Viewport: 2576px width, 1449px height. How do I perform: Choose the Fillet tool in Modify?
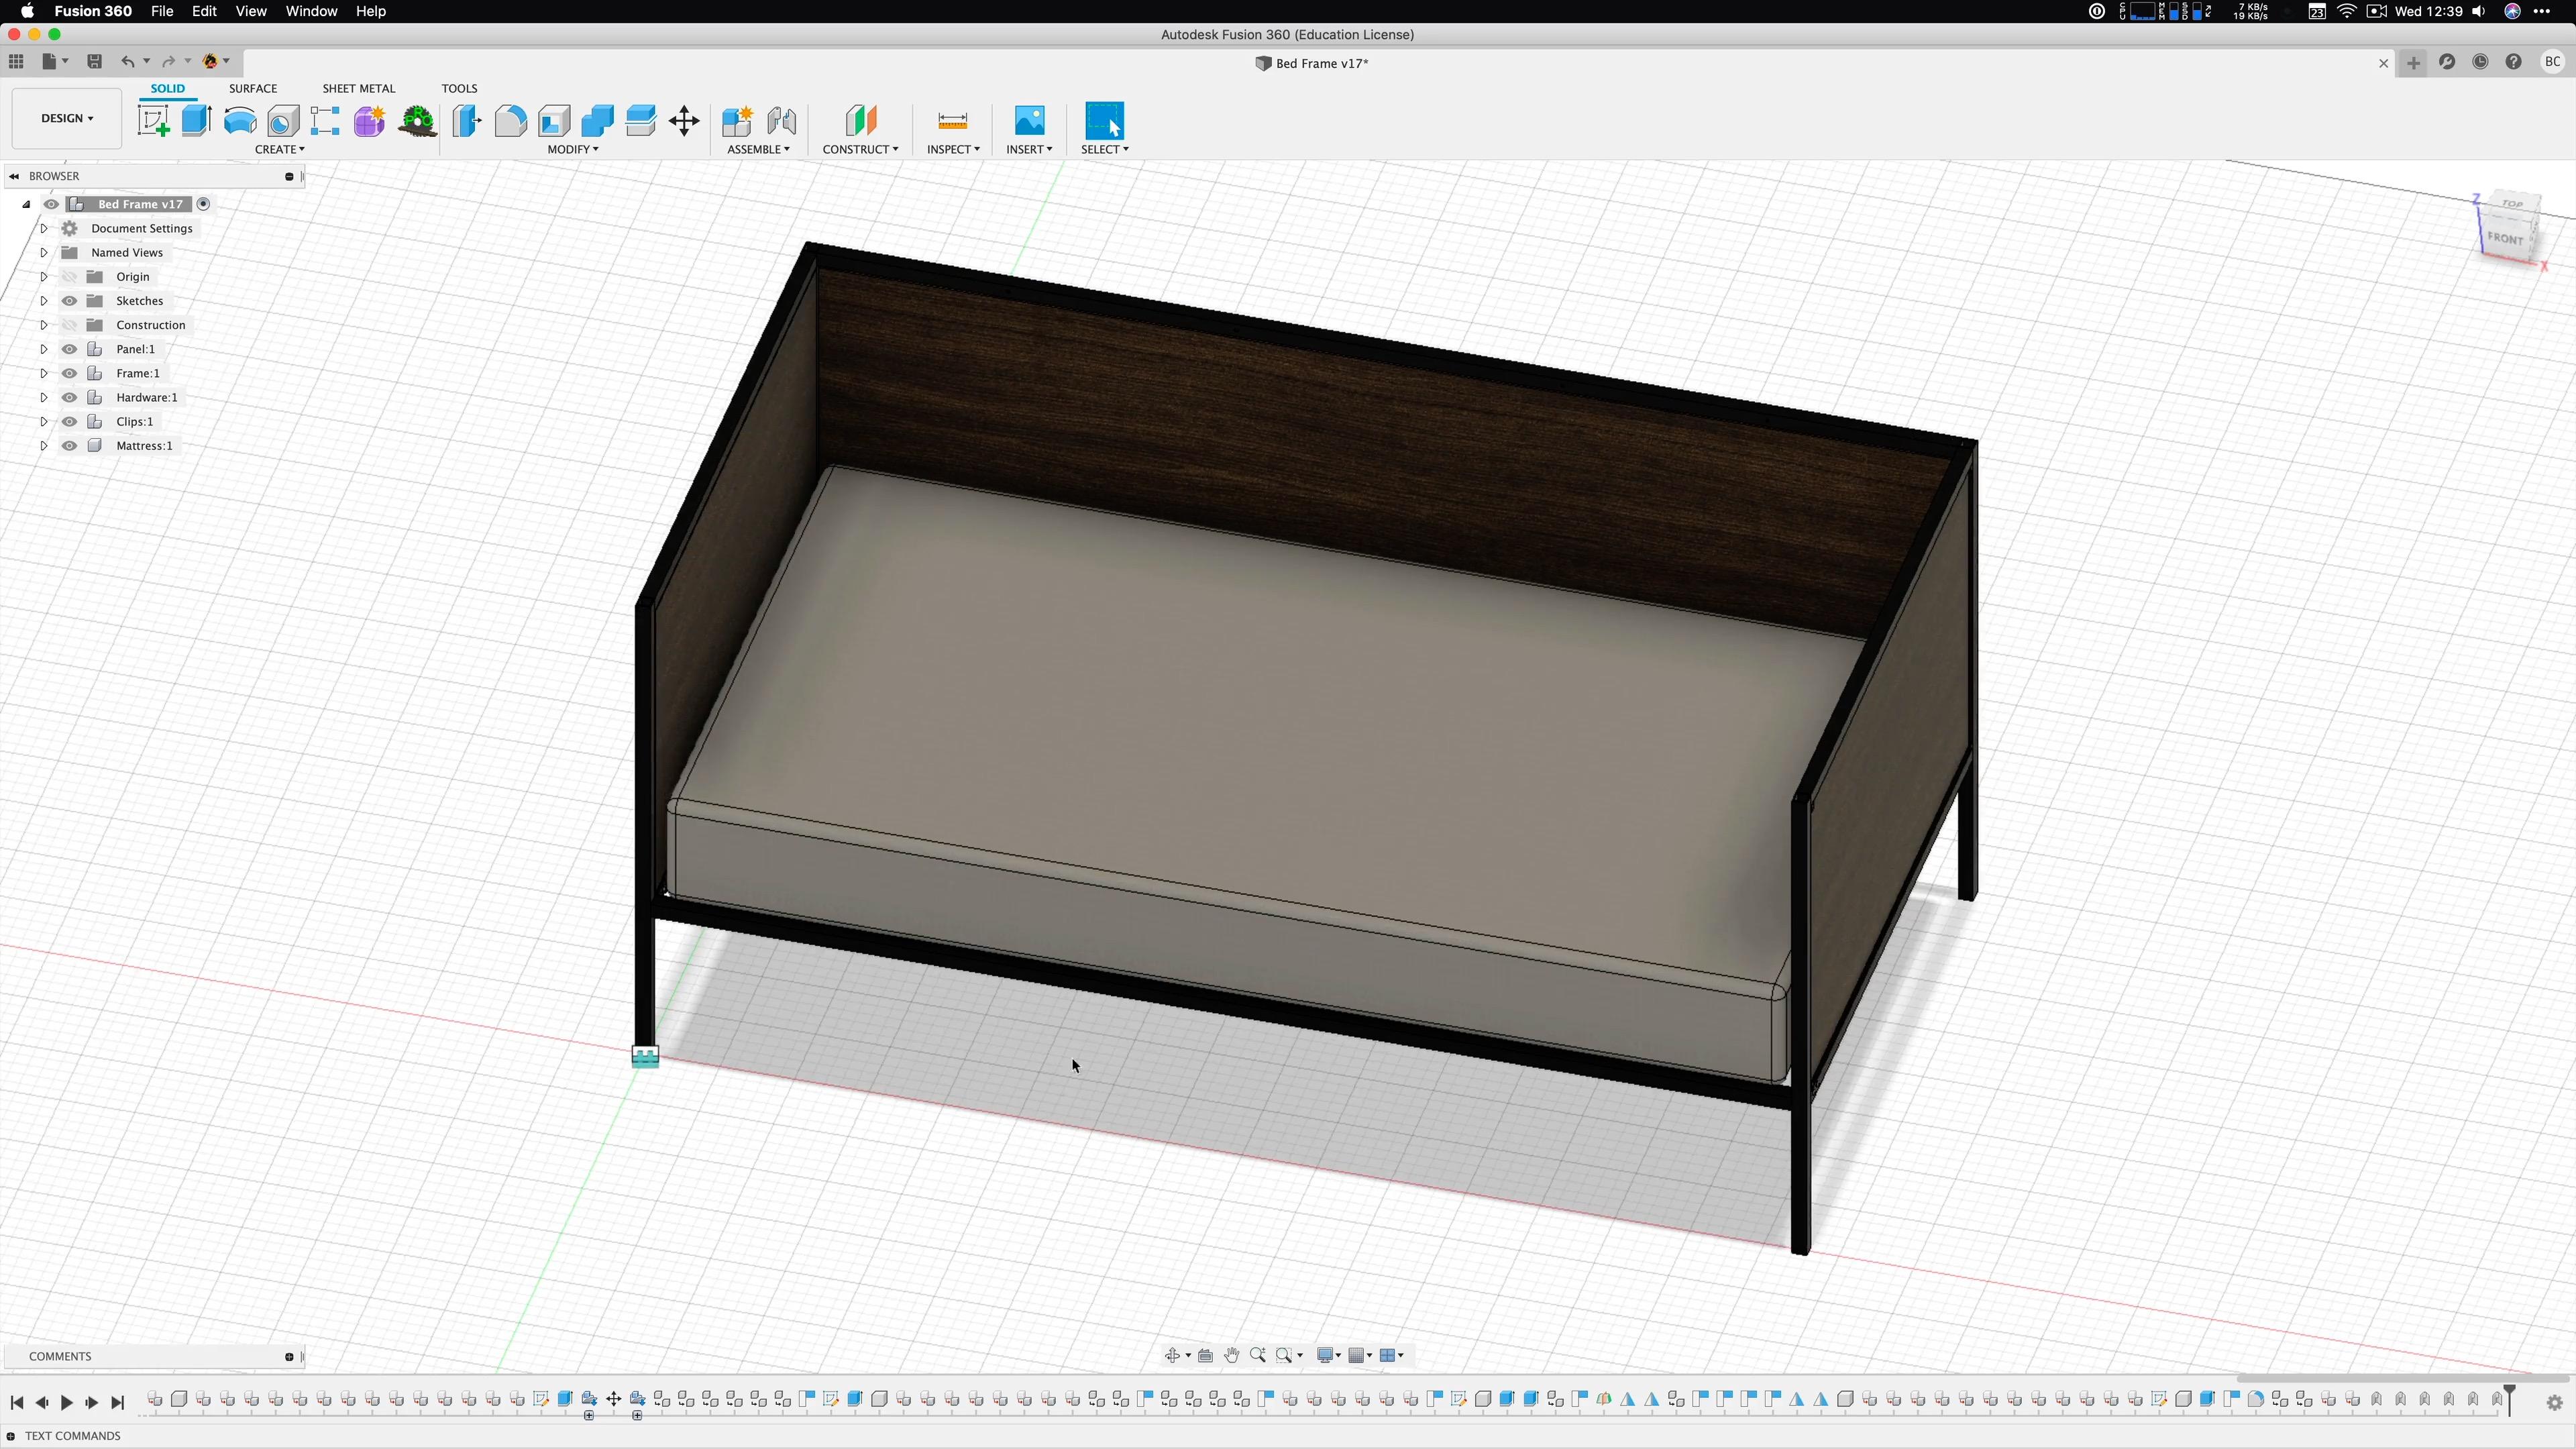click(510, 121)
